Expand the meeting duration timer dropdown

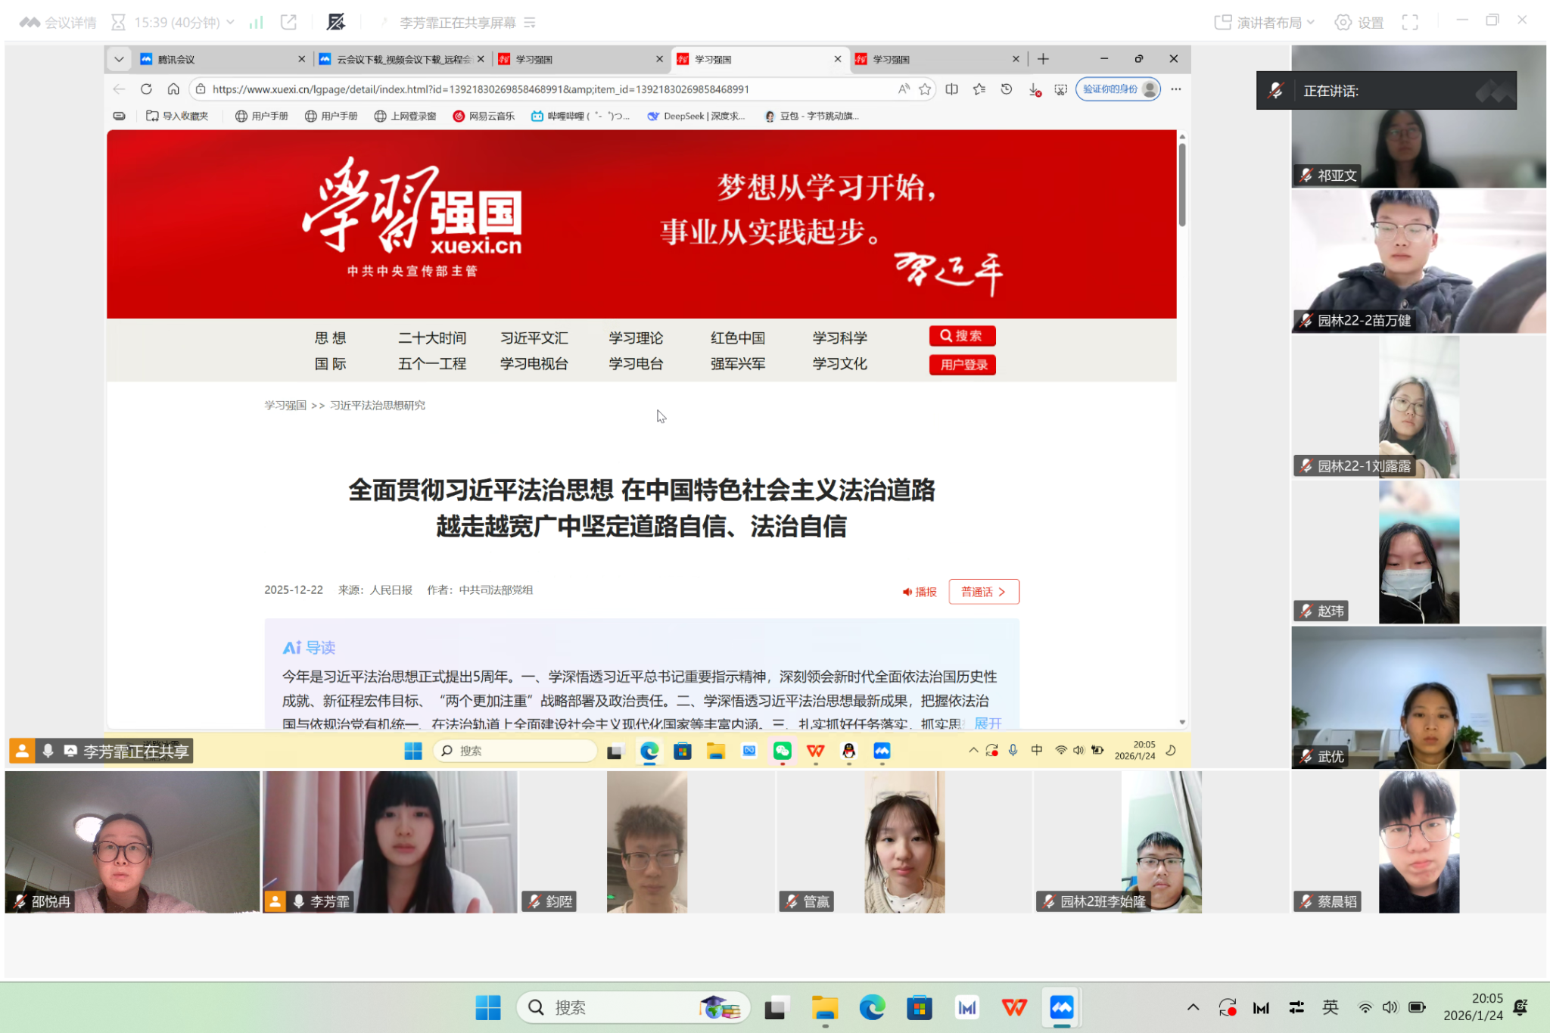[230, 23]
